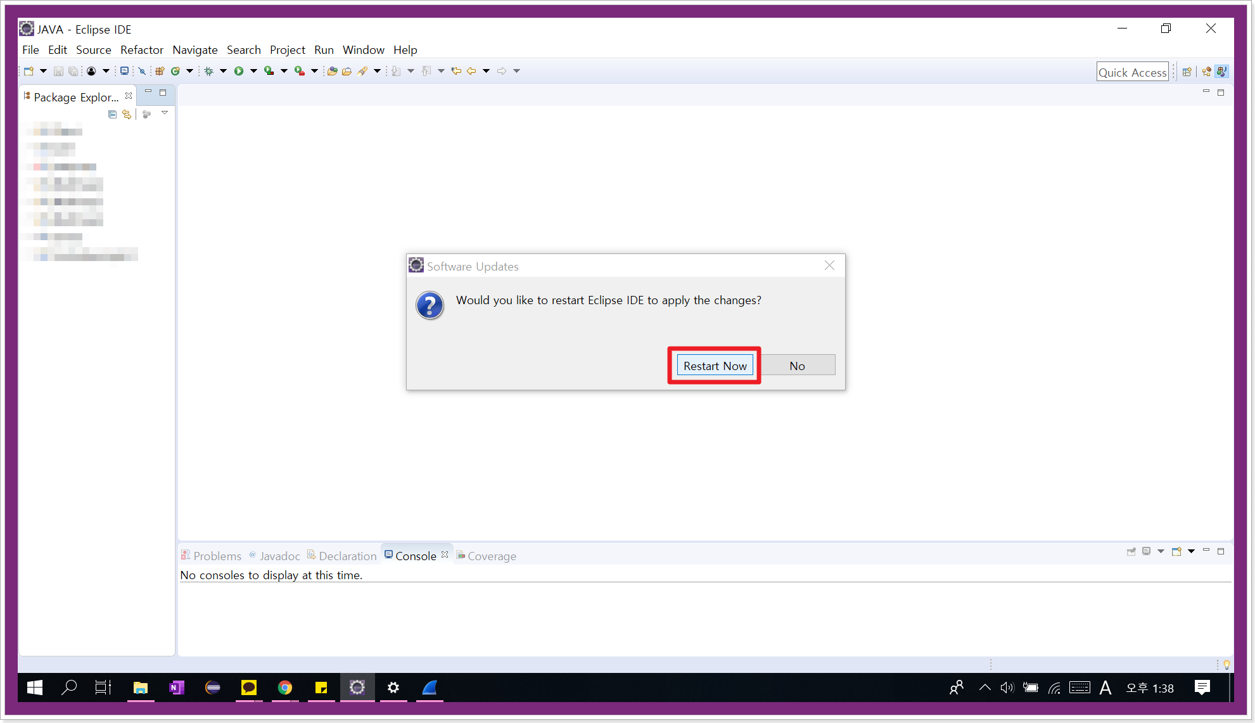Click the Last Edit Location icon

pos(456,71)
